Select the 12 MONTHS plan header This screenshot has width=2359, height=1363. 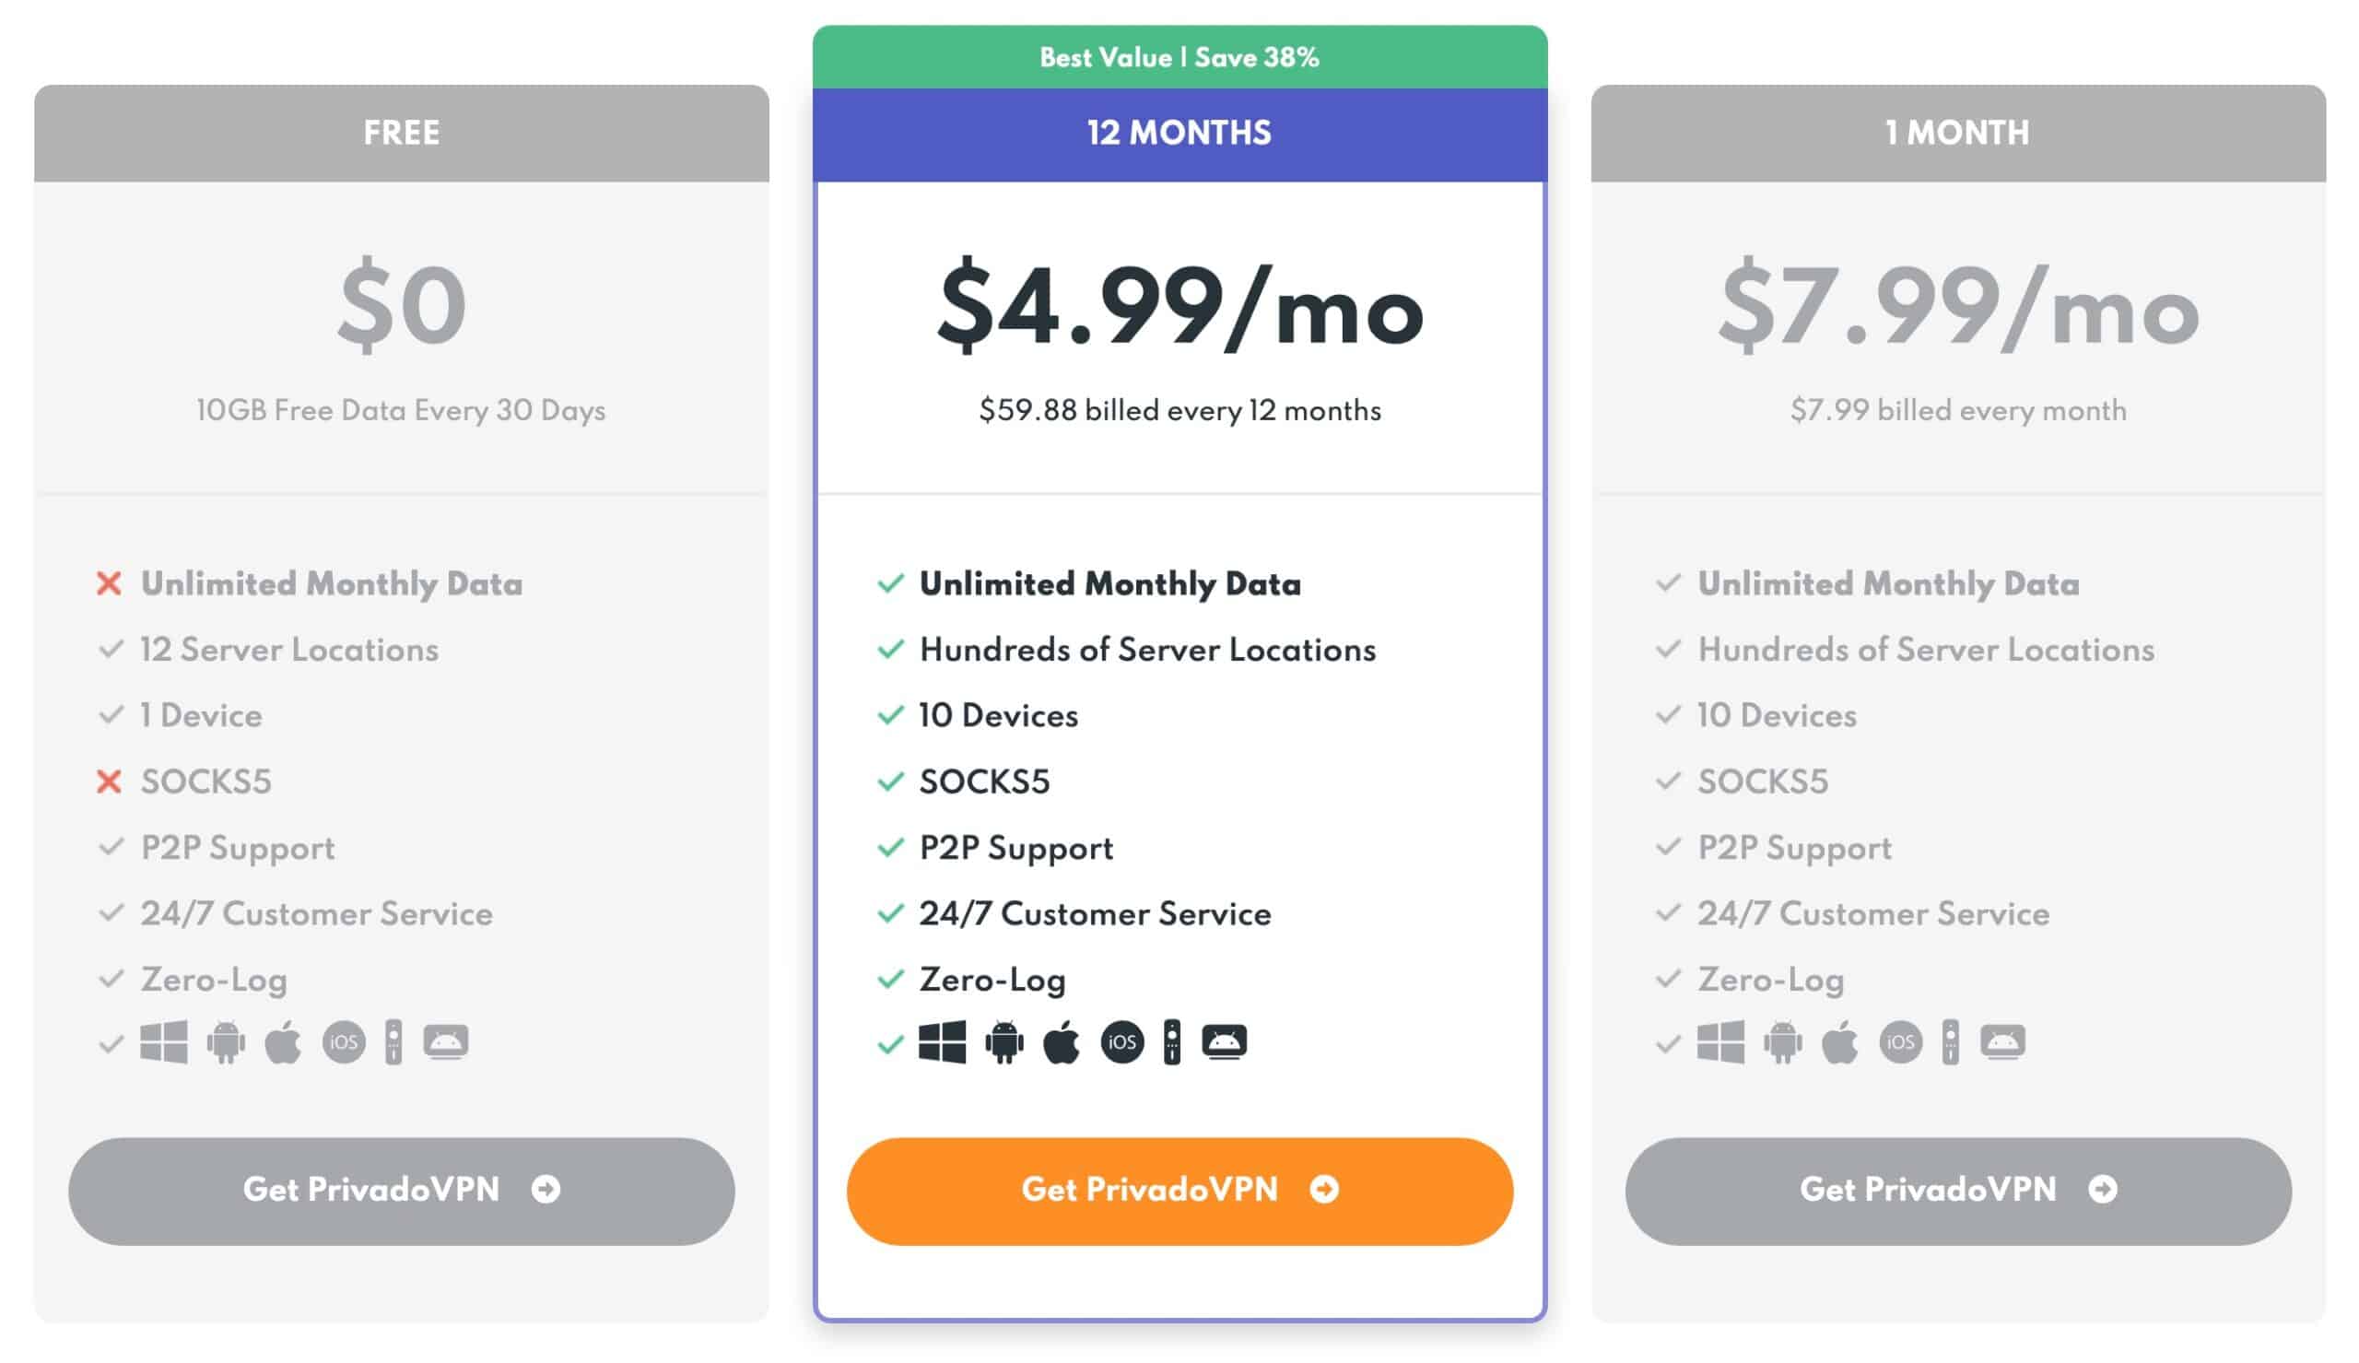pyautogui.click(x=1179, y=134)
